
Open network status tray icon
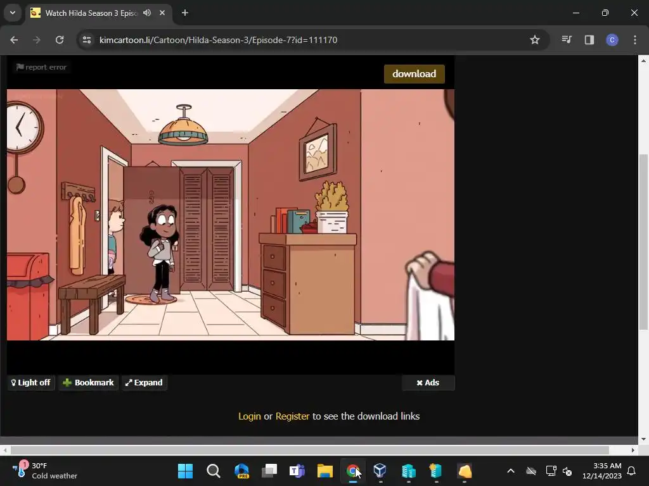tap(551, 471)
